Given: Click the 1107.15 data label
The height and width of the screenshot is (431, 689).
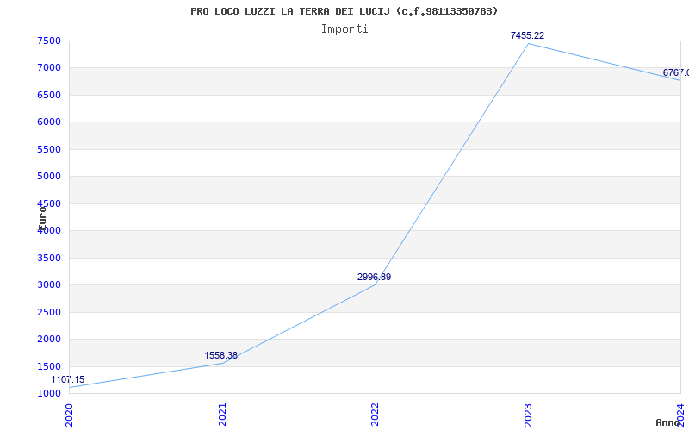Looking at the screenshot, I should [x=68, y=379].
